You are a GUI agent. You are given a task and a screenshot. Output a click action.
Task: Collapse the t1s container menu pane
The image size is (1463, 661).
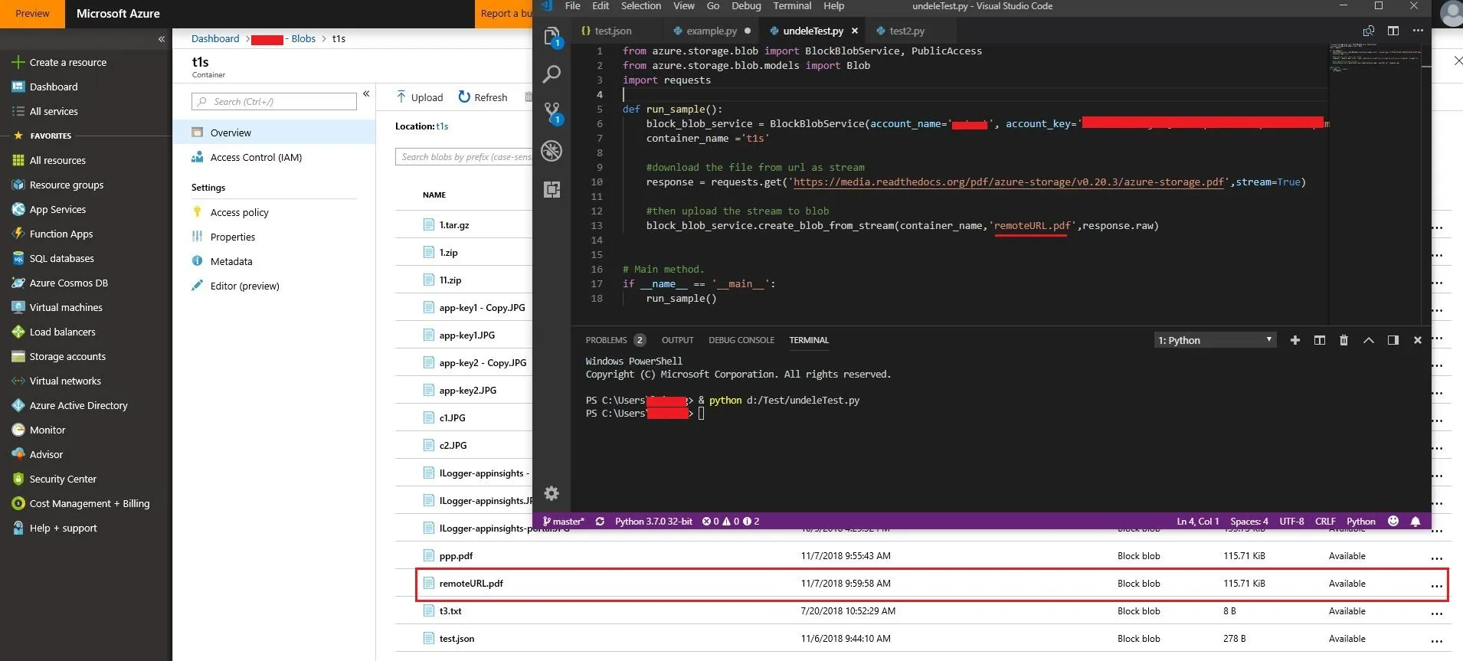(x=366, y=93)
